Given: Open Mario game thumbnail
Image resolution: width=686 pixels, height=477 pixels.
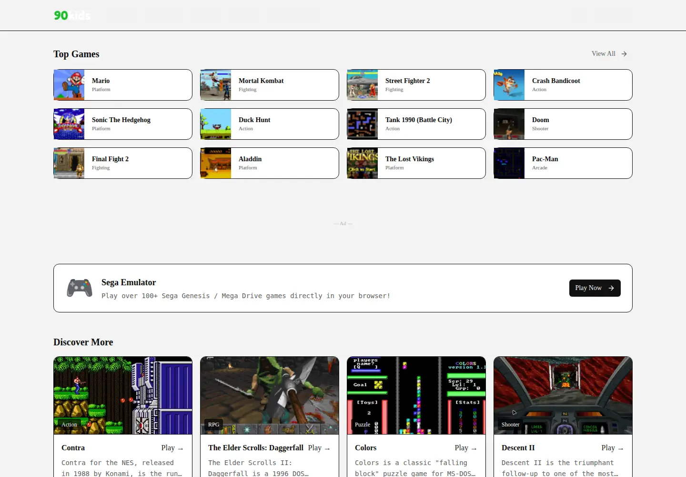Looking at the screenshot, I should pyautogui.click(x=69, y=85).
